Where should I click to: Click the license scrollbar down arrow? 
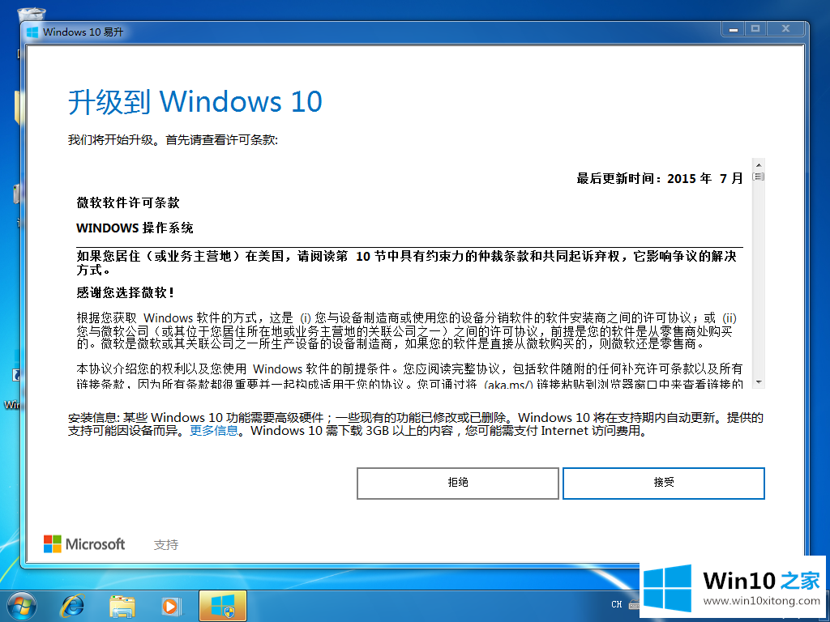click(759, 382)
